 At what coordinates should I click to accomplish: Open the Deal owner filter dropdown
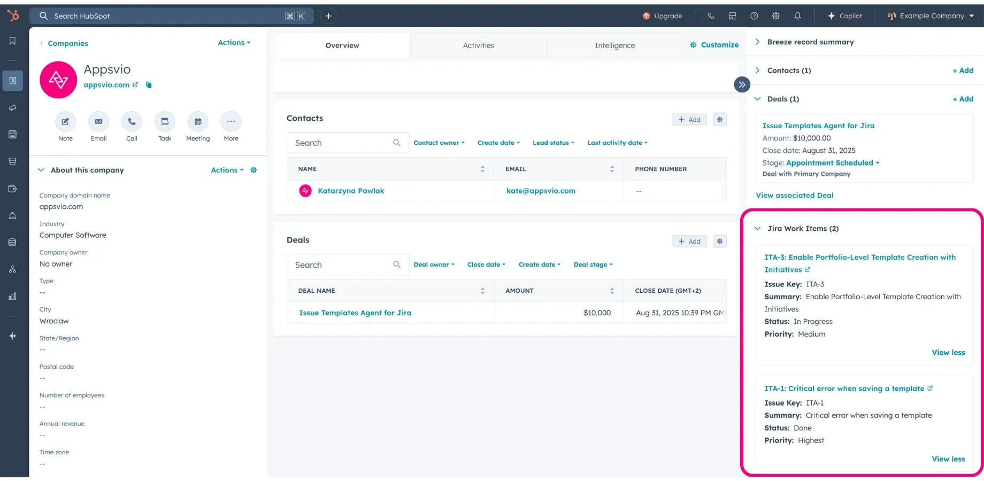point(434,265)
